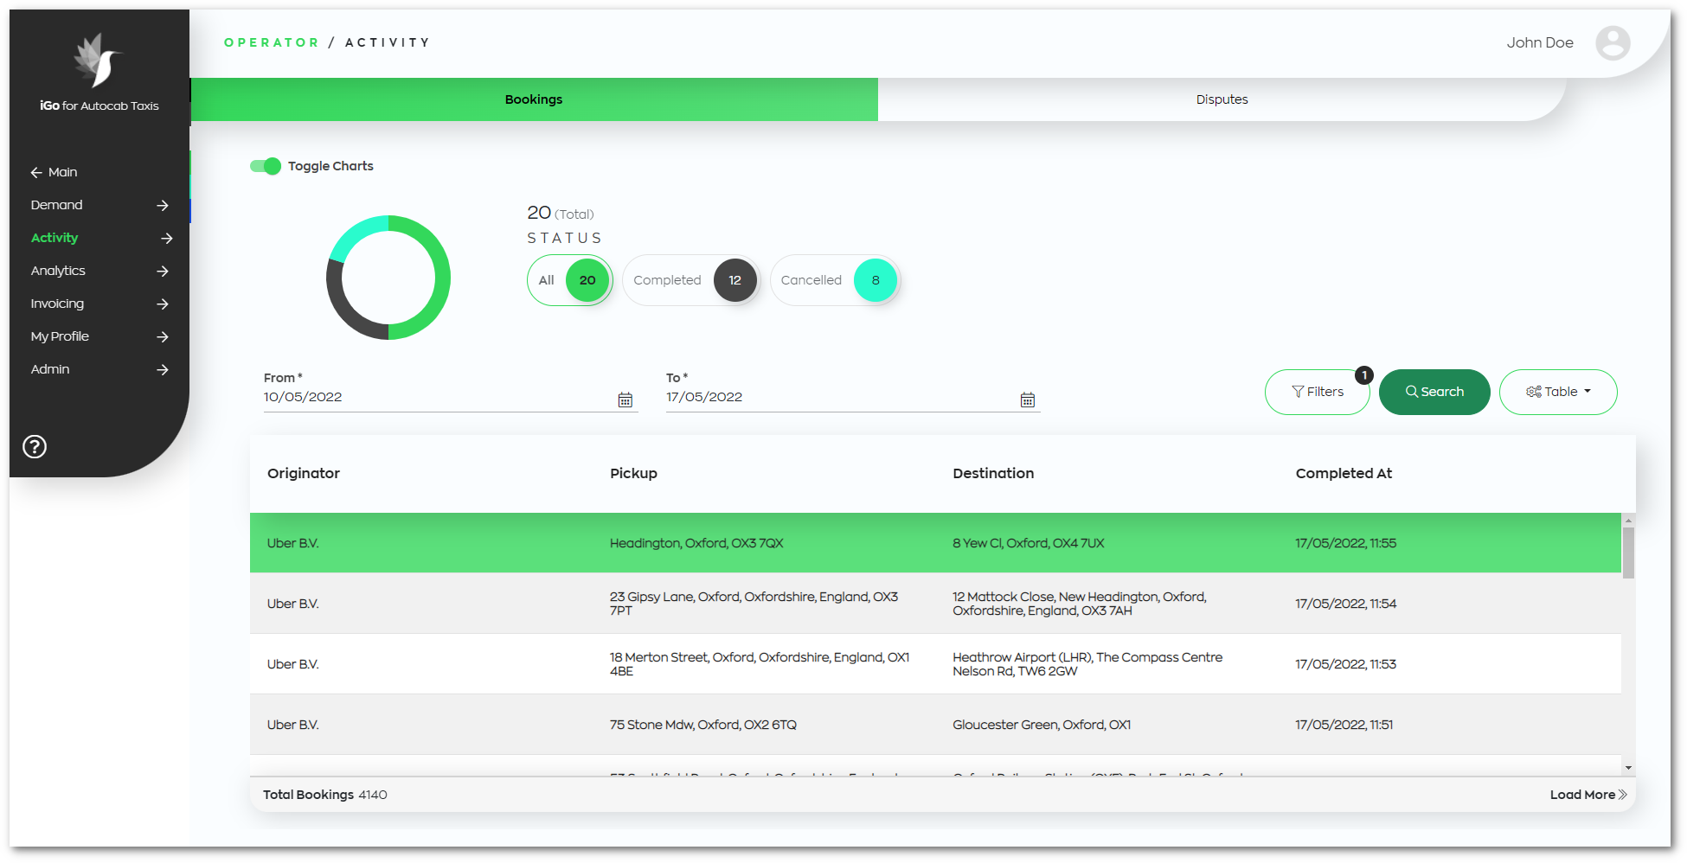Filter by Completed status

(x=690, y=280)
